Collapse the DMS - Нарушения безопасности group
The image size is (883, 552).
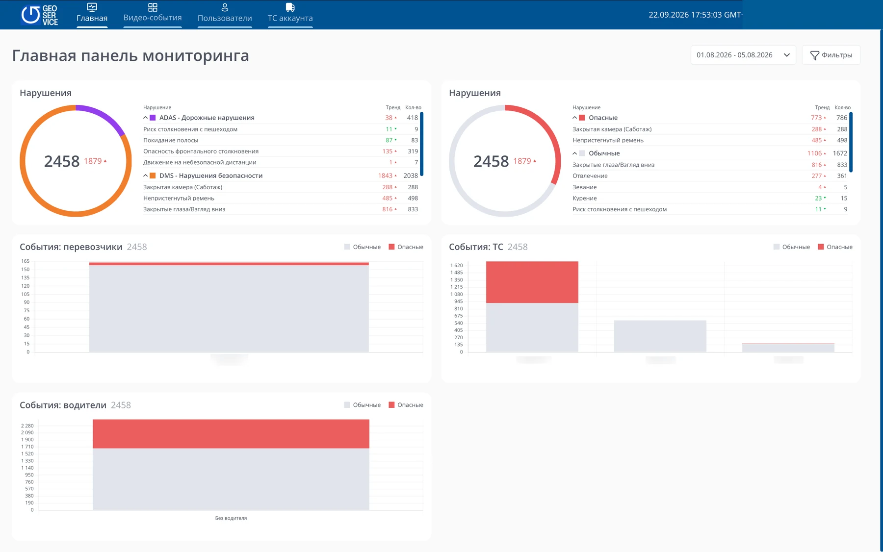pyautogui.click(x=145, y=176)
